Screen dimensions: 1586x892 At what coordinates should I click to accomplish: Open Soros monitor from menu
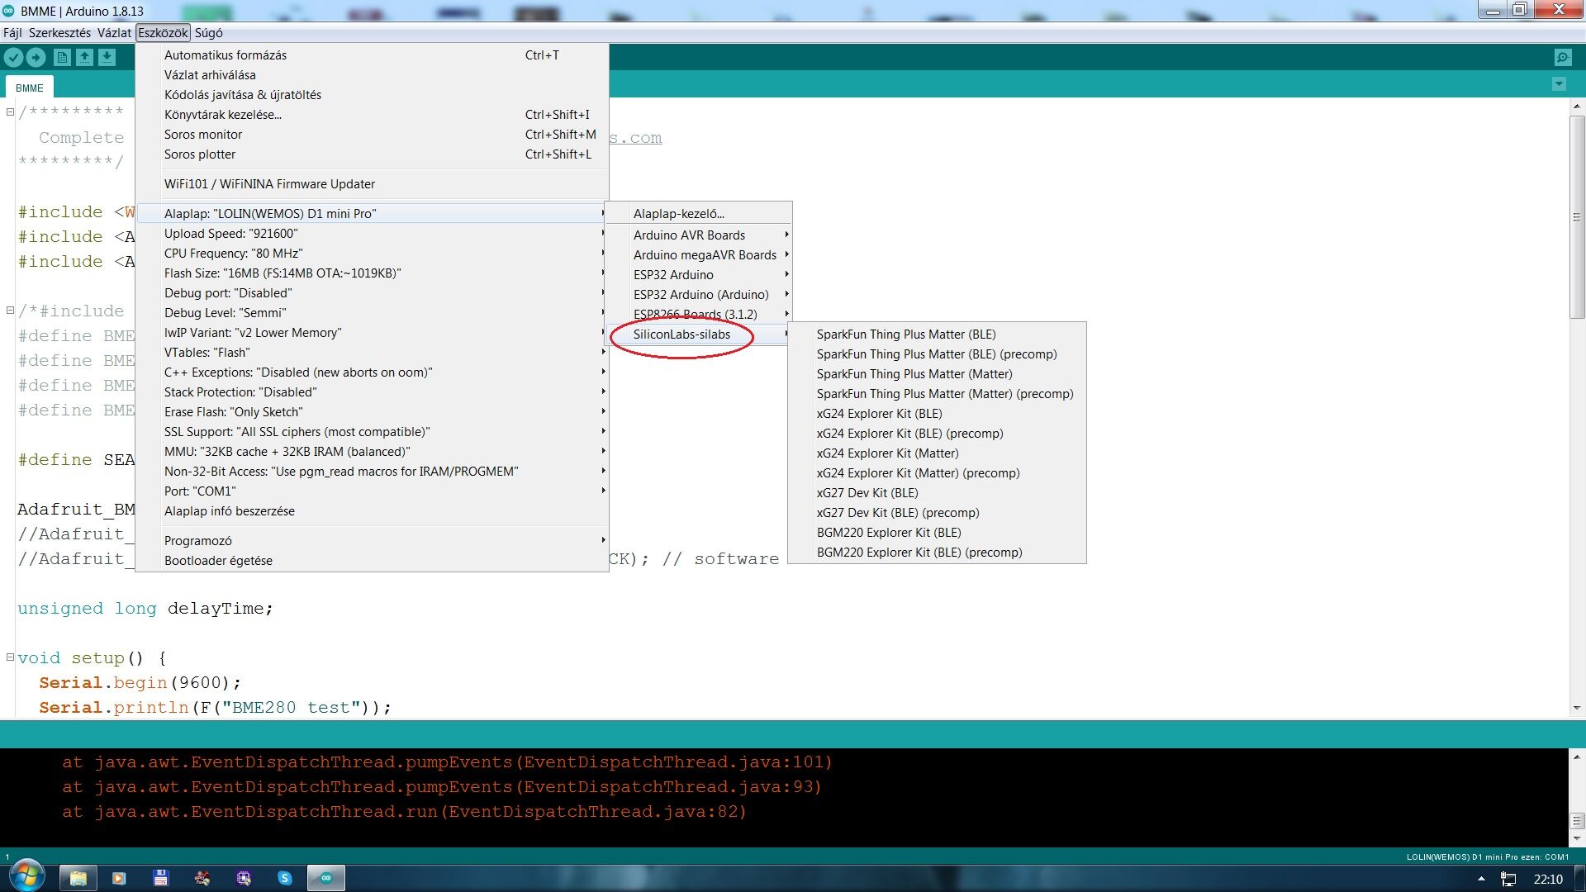[x=373, y=134]
